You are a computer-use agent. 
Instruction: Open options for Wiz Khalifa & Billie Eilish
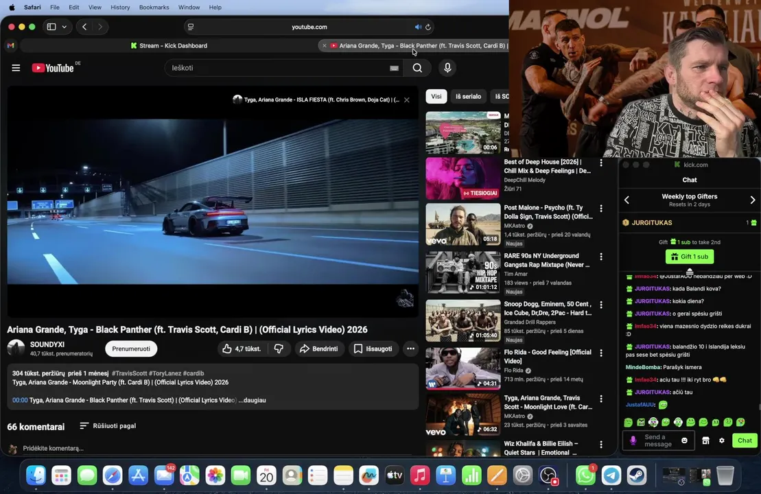pos(601,445)
